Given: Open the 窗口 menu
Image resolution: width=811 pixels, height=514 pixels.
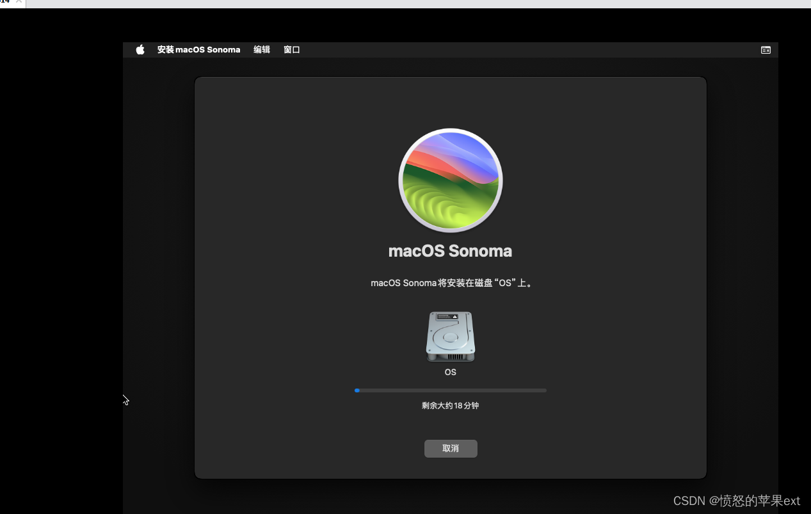Looking at the screenshot, I should click(292, 49).
